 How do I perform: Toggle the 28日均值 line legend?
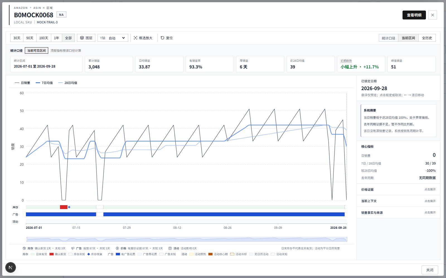point(67,83)
